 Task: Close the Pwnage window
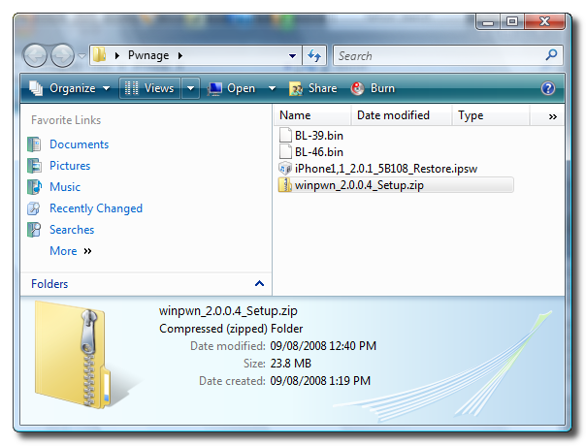(544, 21)
